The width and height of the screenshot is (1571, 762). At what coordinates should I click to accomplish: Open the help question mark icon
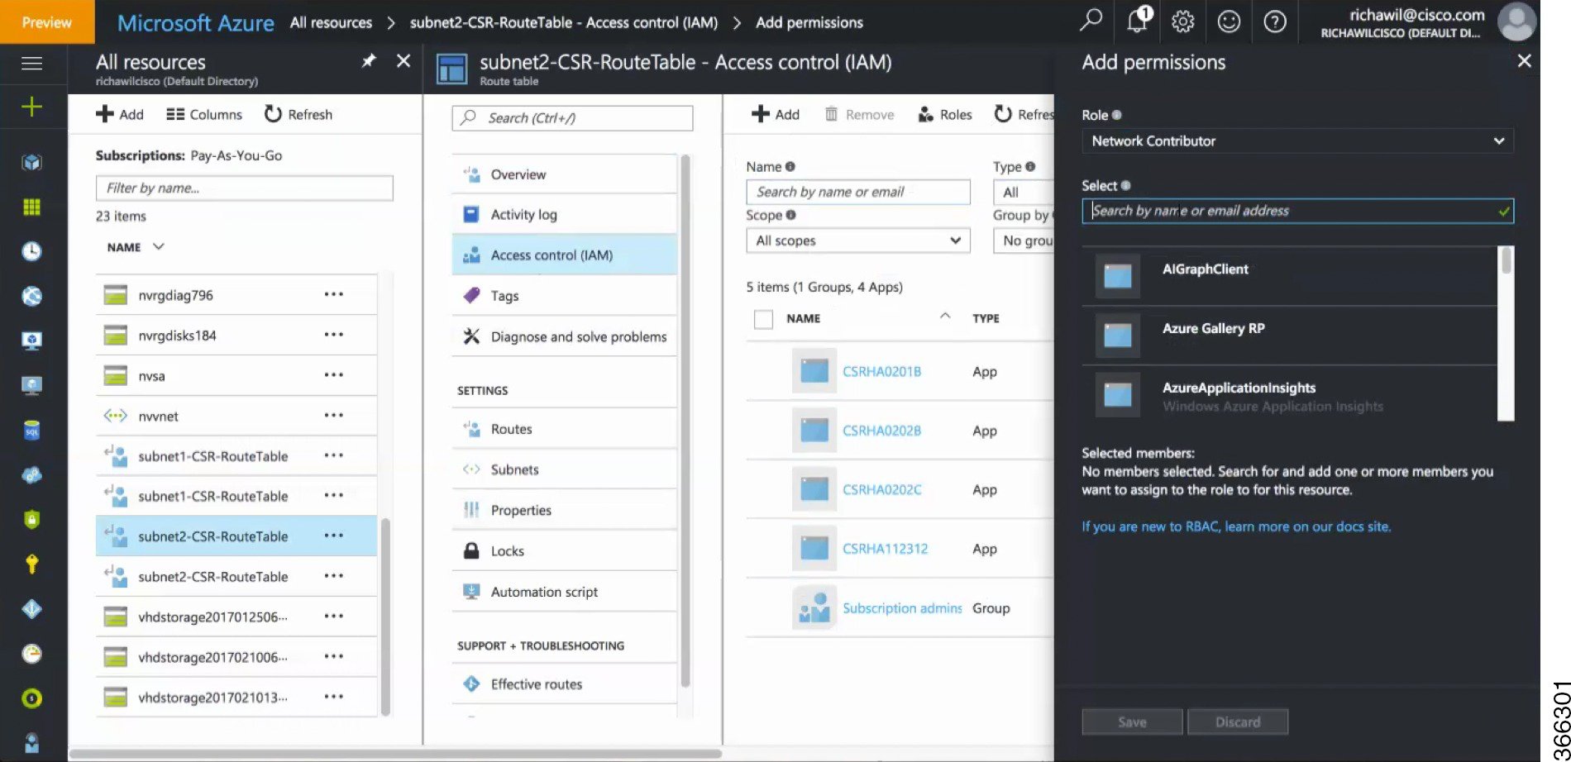click(1275, 21)
